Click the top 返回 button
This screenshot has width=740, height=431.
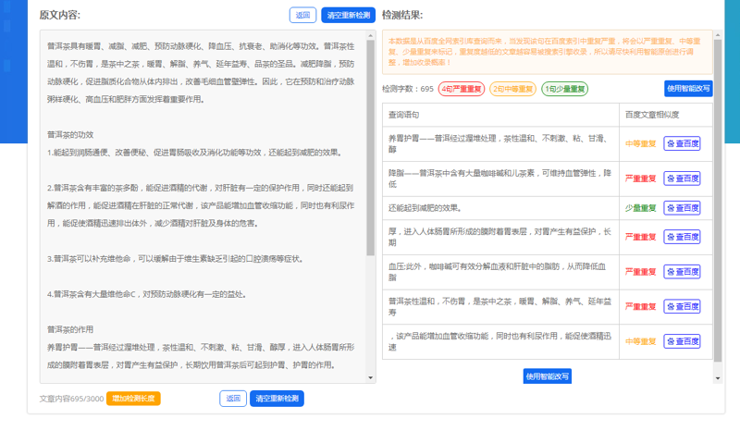pos(302,15)
